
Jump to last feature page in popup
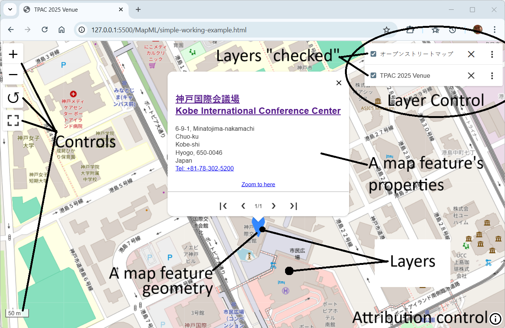click(293, 206)
